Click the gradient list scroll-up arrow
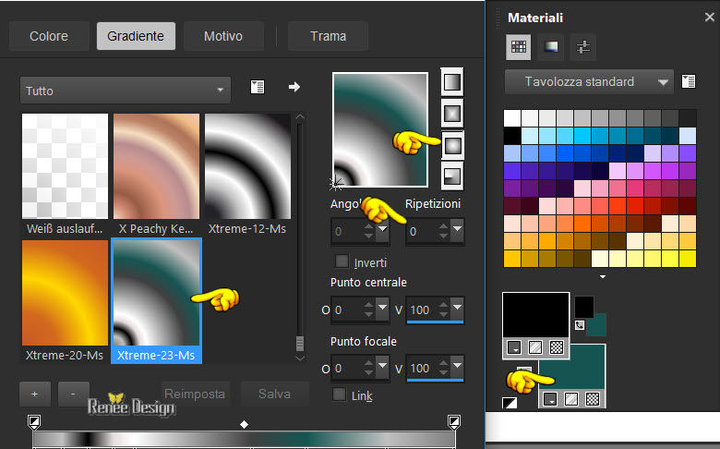Viewport: 720px width, 449px height. (300, 117)
